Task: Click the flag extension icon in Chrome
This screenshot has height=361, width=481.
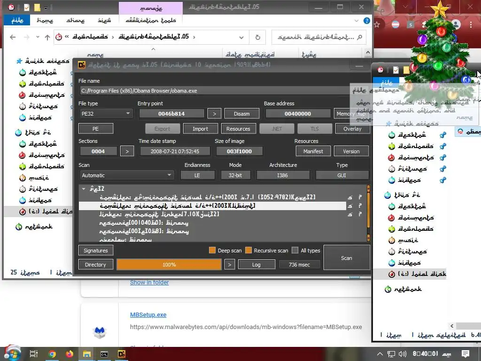Action: tap(396, 24)
